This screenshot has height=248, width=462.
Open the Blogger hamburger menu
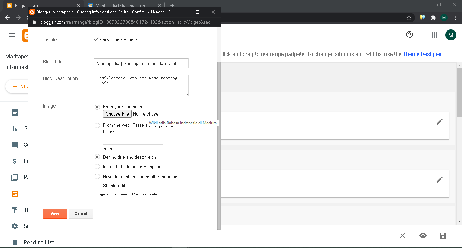tap(12, 35)
